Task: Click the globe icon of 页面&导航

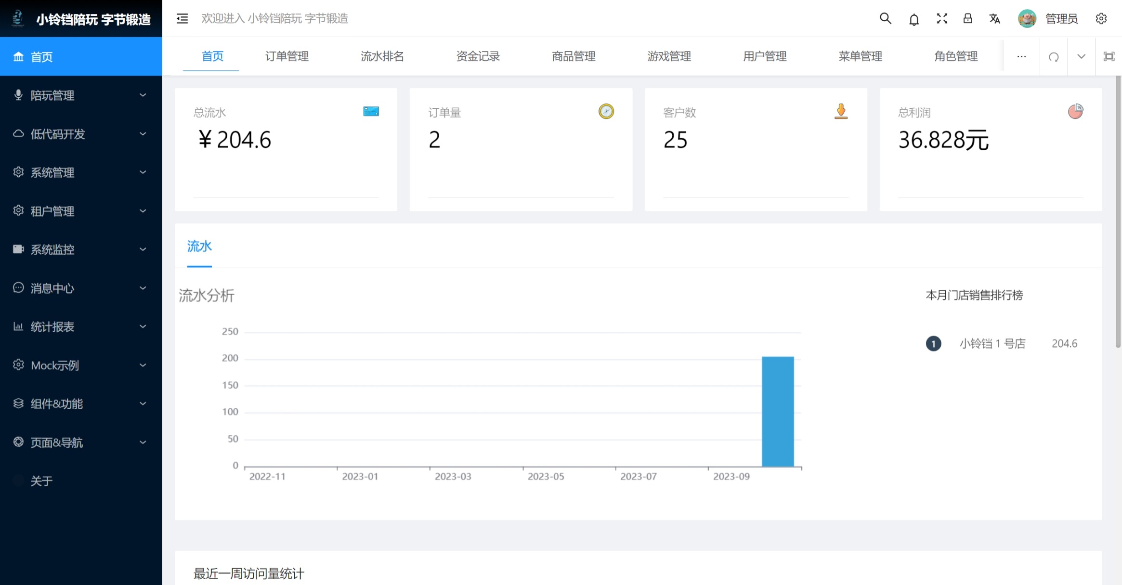Action: (18, 442)
